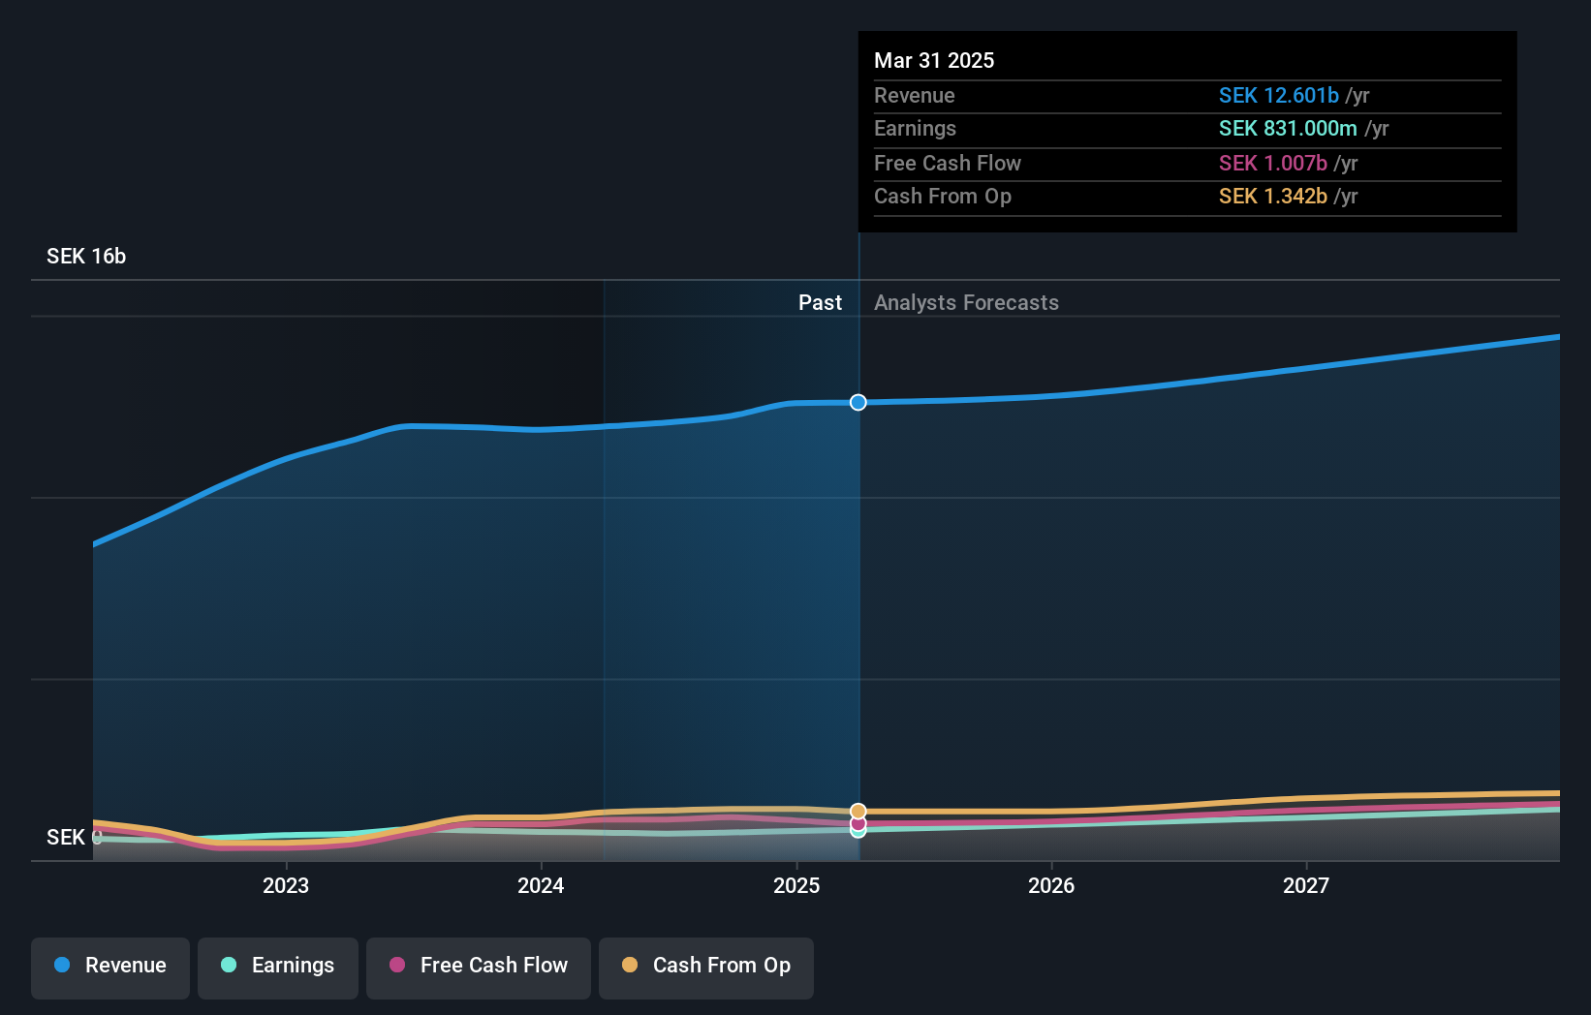Select the blue revenue marker on the chart
The image size is (1591, 1015).
(x=858, y=402)
